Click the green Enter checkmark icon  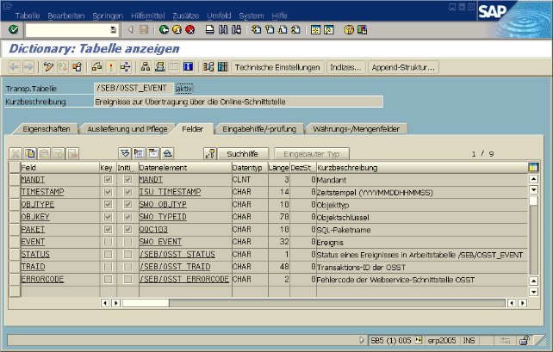(x=13, y=29)
